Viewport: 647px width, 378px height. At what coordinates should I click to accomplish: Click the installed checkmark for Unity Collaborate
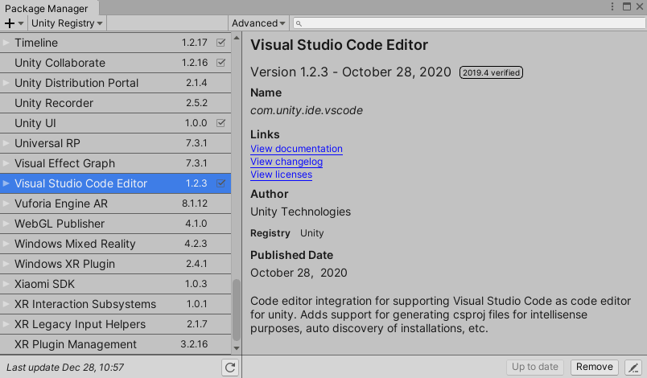point(221,63)
